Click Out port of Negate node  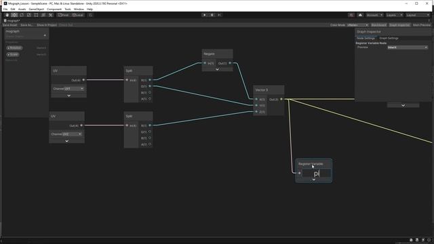[230, 63]
